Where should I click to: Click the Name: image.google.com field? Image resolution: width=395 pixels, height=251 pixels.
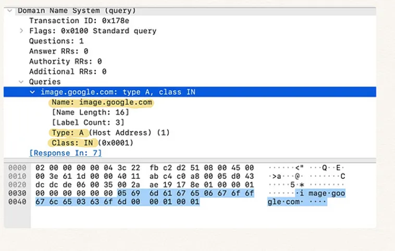(102, 102)
